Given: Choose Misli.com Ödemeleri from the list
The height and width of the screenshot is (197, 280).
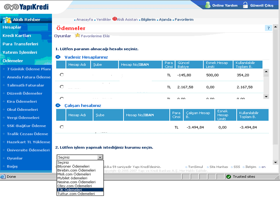Looking at the screenshot, I should click(80, 174).
